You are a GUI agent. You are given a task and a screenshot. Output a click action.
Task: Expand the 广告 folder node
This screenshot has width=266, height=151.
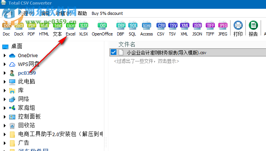tap(5, 143)
